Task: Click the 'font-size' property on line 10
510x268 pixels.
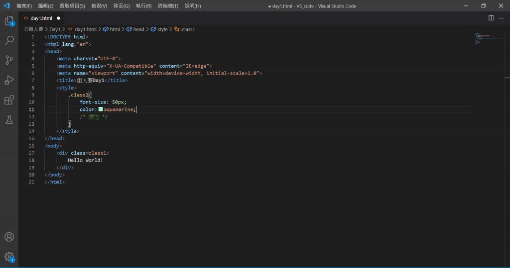Action: (93, 102)
